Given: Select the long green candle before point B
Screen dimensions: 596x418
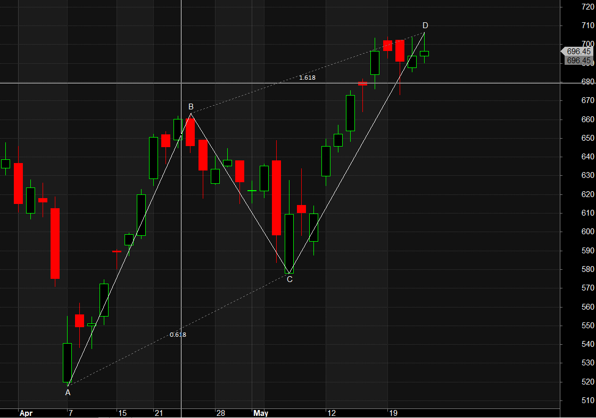Looking at the screenshot, I should [154, 157].
